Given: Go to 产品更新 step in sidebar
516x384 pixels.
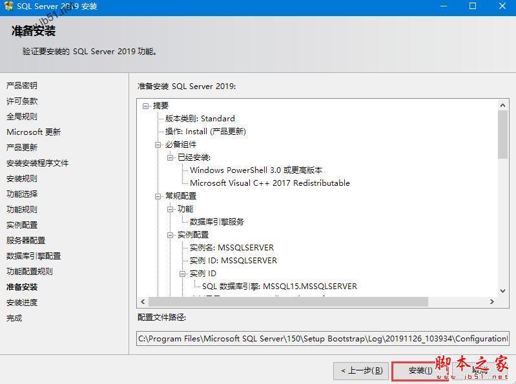Looking at the screenshot, I should pos(22,148).
